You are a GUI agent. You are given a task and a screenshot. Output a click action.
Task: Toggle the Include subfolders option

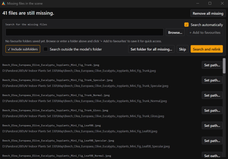pos(23,49)
